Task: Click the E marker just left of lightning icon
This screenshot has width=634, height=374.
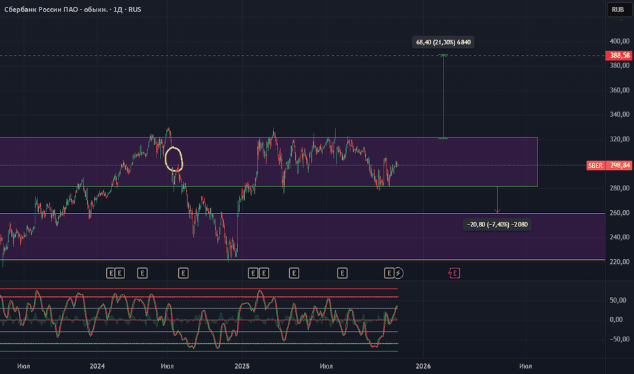Action: pos(389,273)
